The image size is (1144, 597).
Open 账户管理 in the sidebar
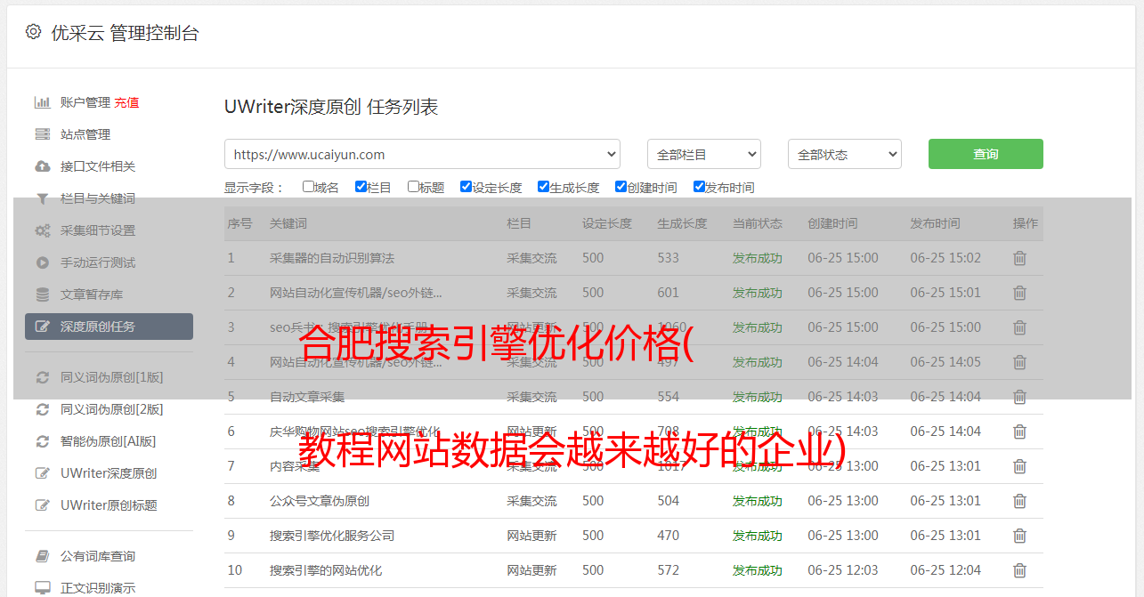(x=85, y=102)
